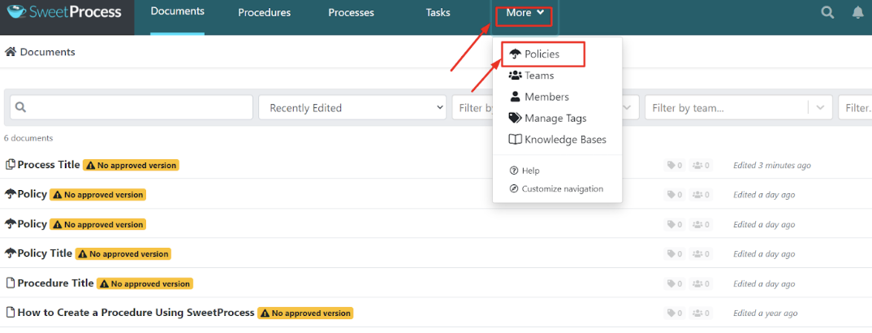Screen dimensions: 872x333
Task: Open the Policy Title document
Action: 45,253
